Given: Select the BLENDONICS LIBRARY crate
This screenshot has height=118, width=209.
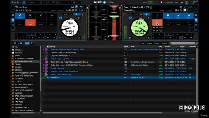Looking at the screenshot, I should click(24, 59).
